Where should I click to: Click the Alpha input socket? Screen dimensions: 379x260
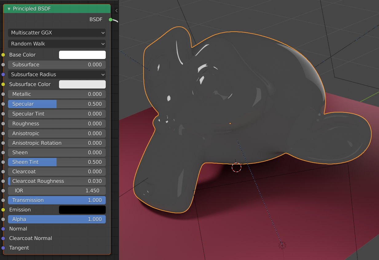click(3, 219)
